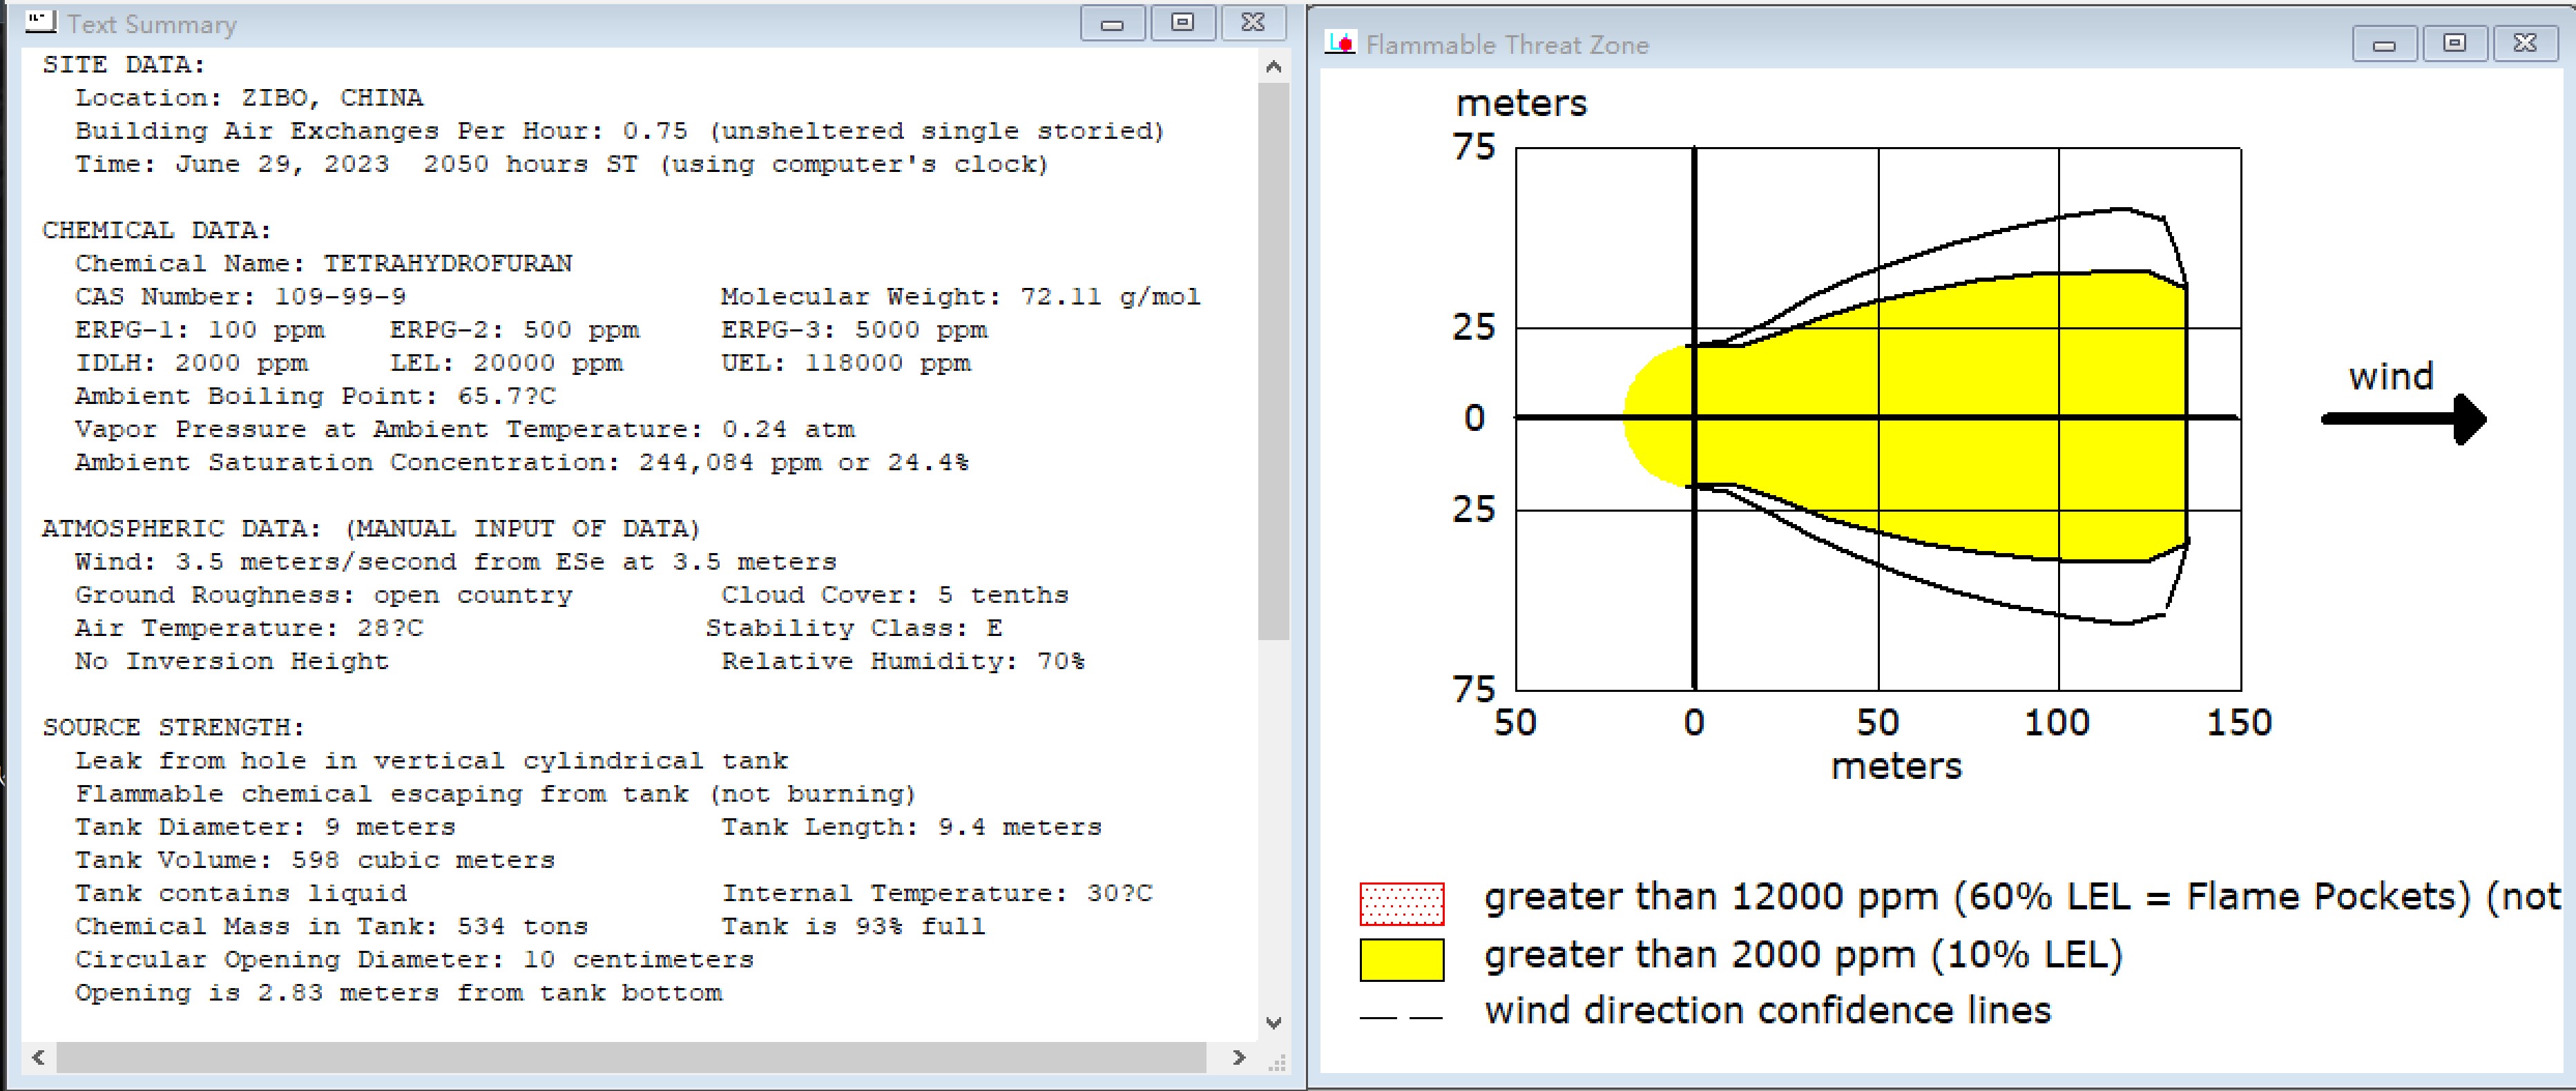This screenshot has height=1091, width=2576.
Task: Click the scroll right arrow in Text Summary
Action: tap(1239, 1057)
